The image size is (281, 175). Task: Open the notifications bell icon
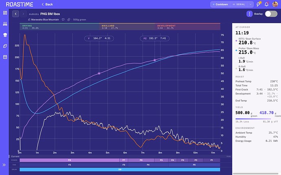click(266, 4)
